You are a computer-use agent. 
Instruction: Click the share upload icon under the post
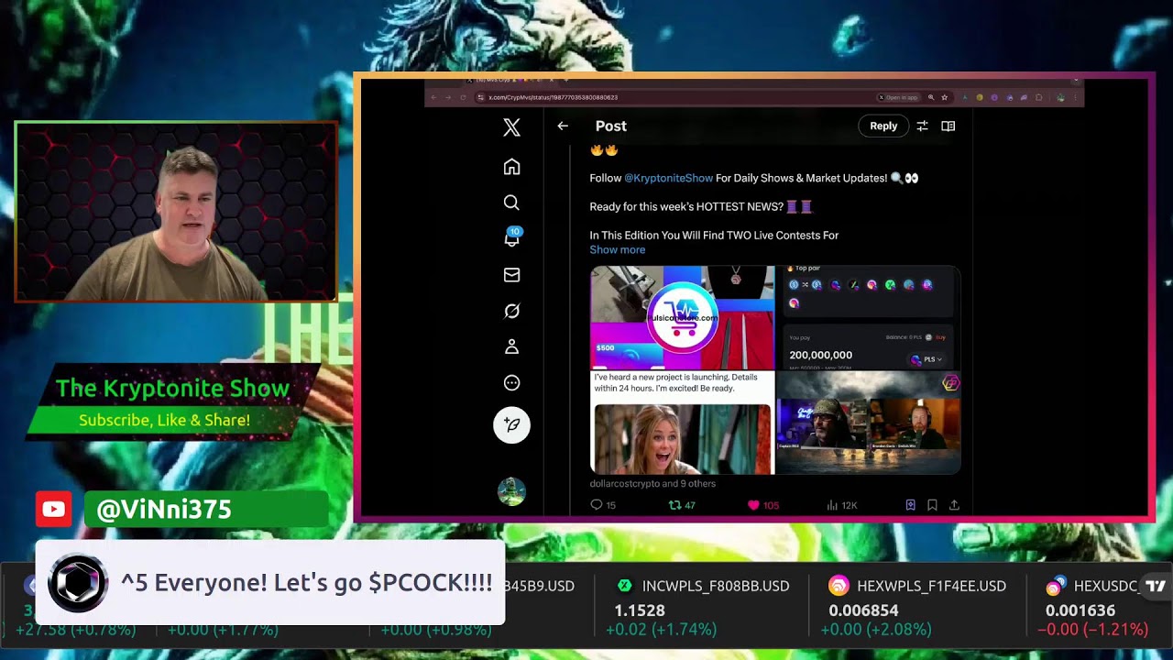954,505
